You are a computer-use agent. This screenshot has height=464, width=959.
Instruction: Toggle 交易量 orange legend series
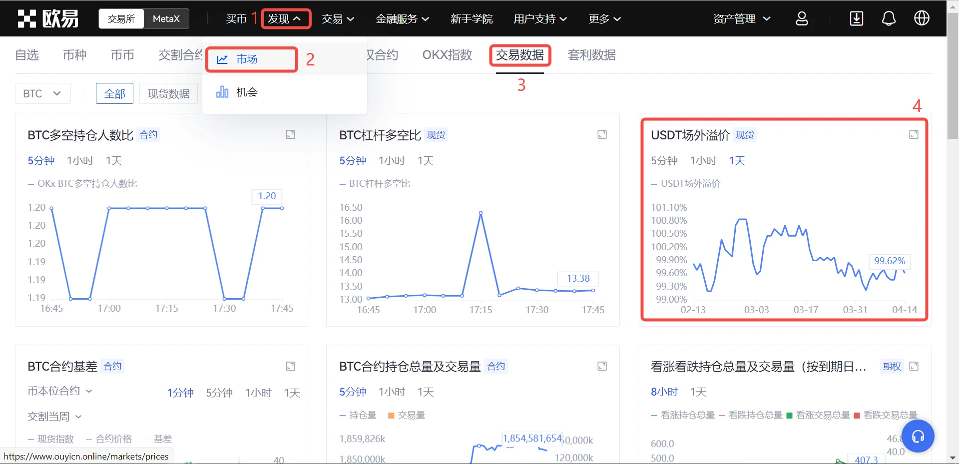point(407,415)
